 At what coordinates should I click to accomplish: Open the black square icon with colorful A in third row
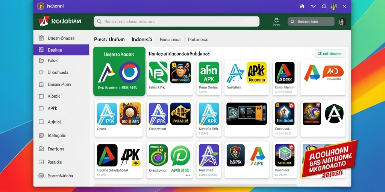(107, 155)
